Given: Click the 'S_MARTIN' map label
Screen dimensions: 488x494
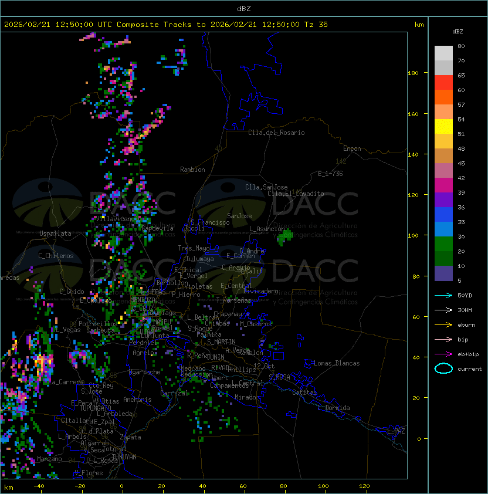Looking at the screenshot, I should [221, 342].
